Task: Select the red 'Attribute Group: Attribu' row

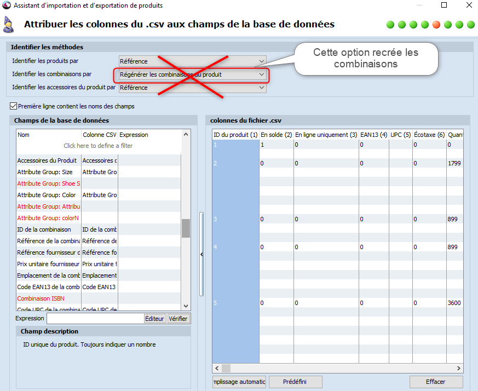Action: (99, 206)
